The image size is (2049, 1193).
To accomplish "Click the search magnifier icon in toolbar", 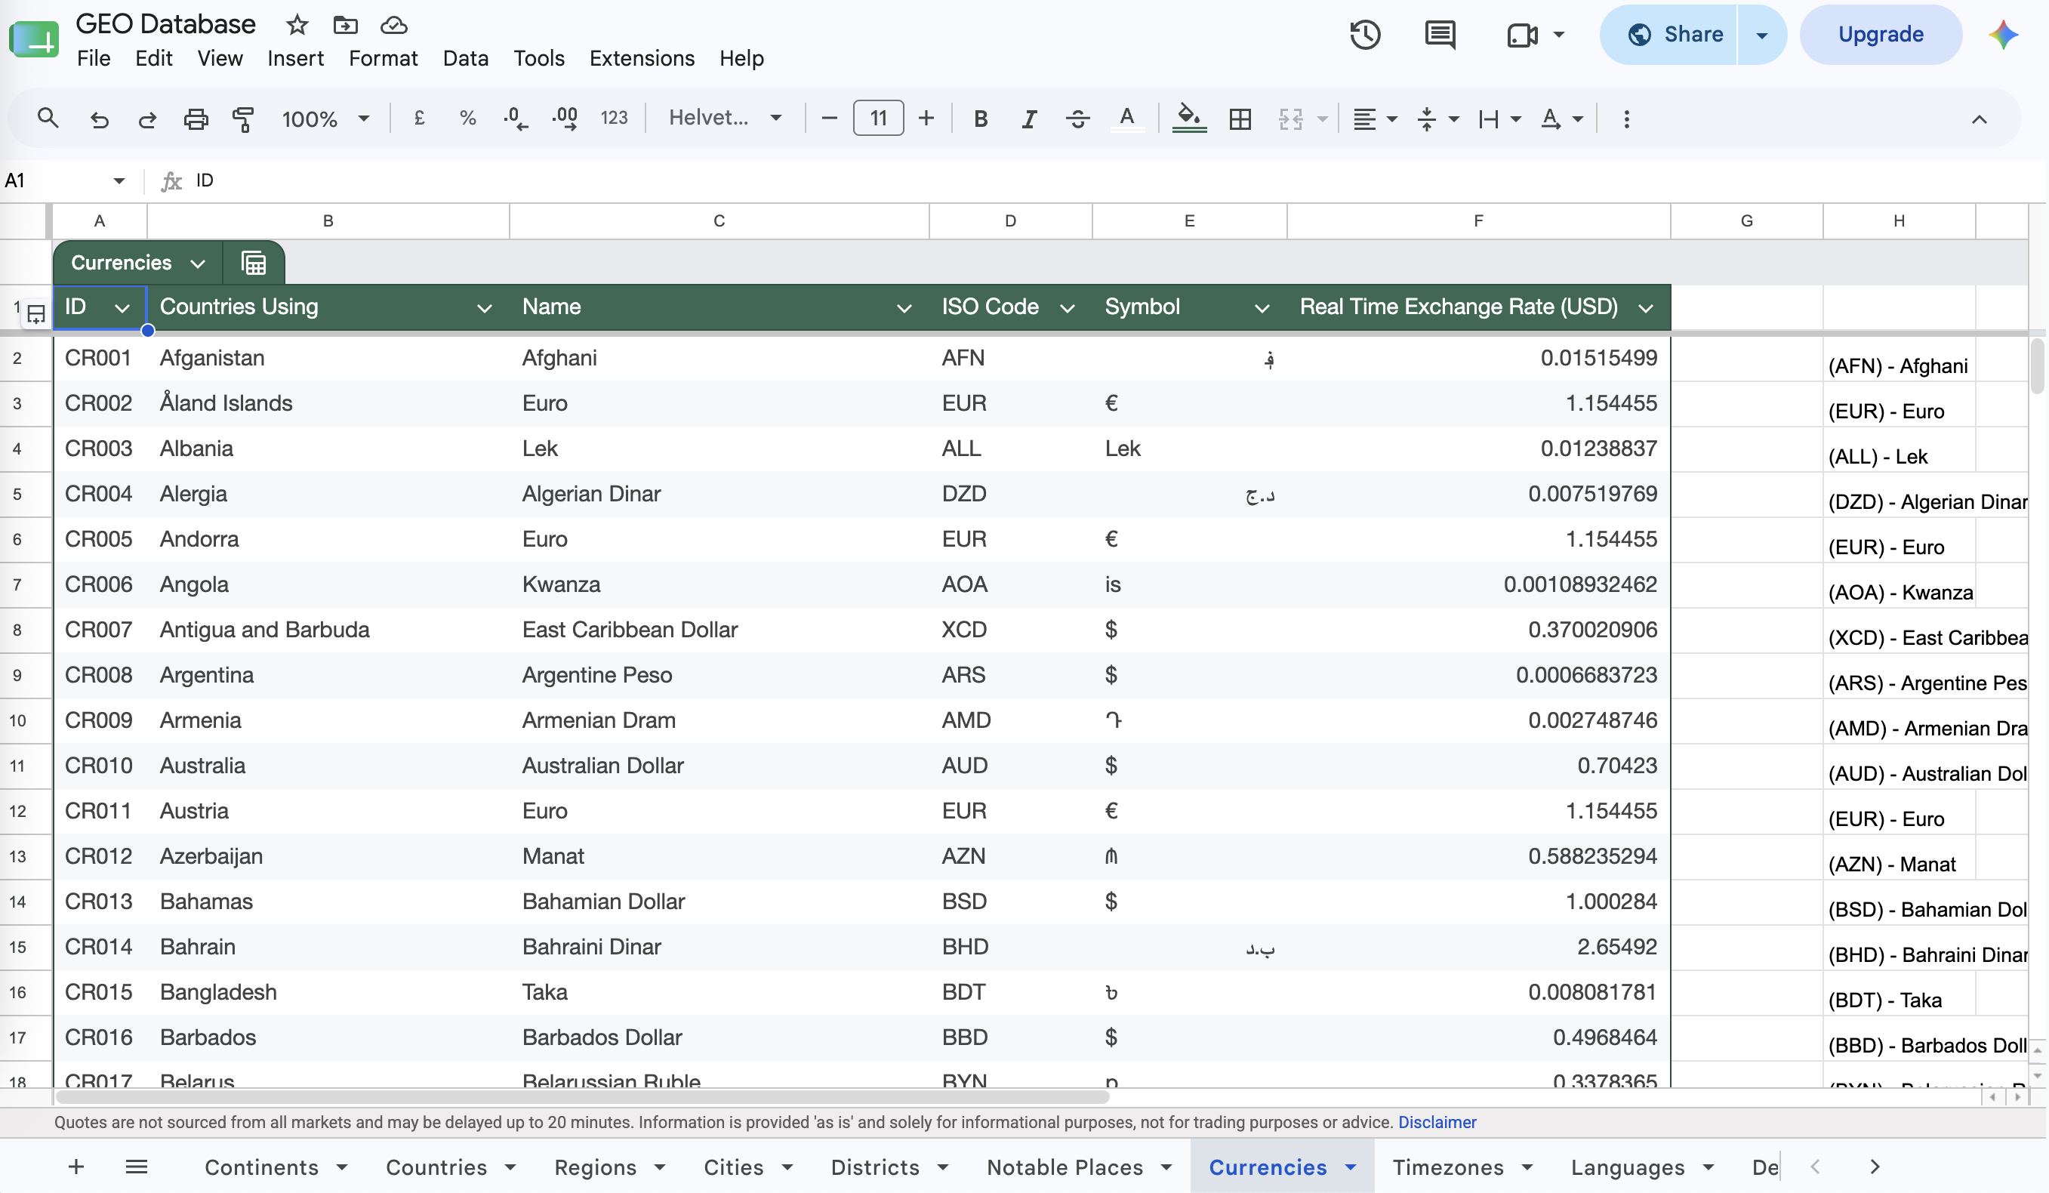I will (48, 119).
